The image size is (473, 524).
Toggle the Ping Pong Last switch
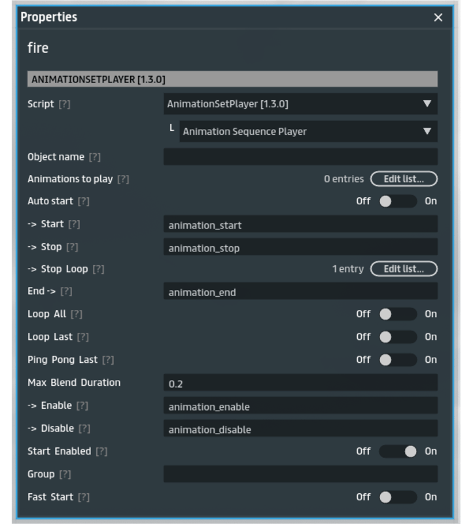tap(397, 360)
